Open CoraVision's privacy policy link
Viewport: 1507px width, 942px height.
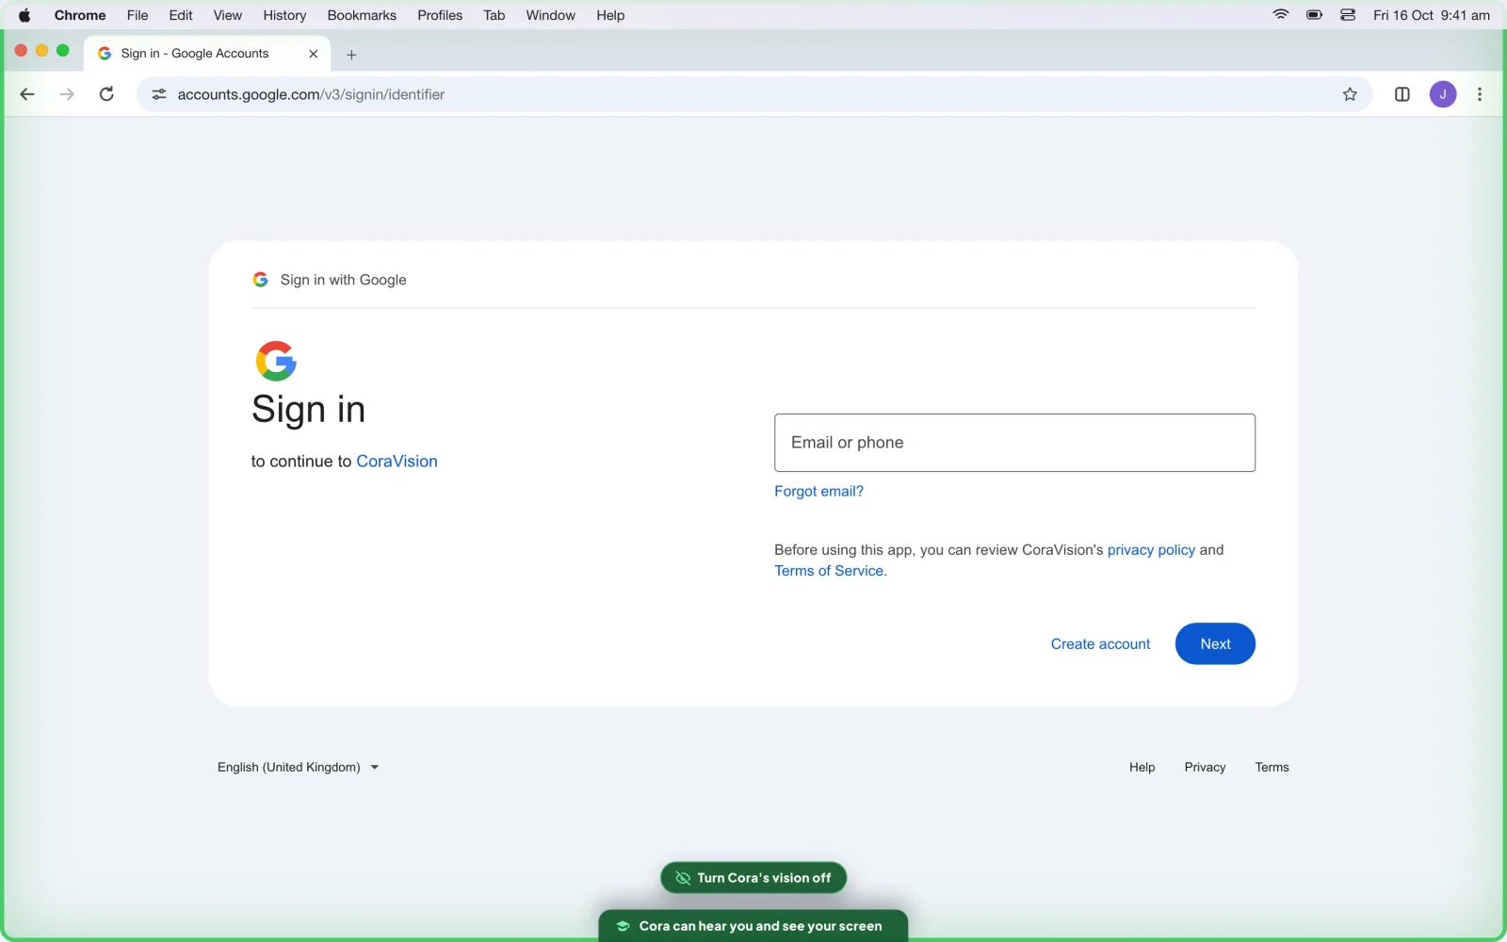(1151, 550)
